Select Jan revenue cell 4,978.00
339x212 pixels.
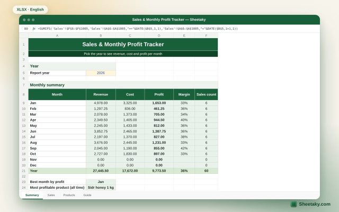coord(101,103)
